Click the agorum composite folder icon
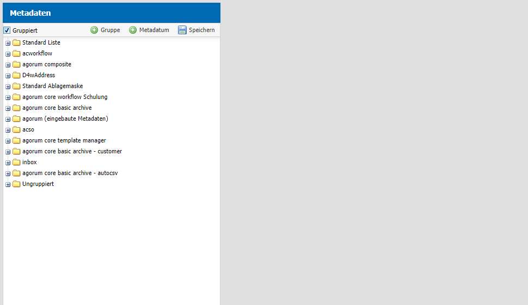 point(16,64)
